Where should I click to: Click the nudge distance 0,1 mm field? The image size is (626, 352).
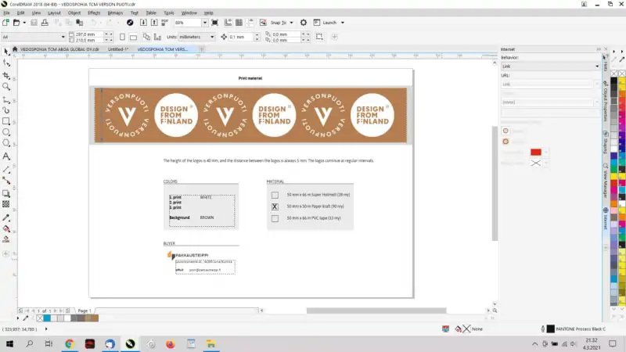tap(241, 37)
